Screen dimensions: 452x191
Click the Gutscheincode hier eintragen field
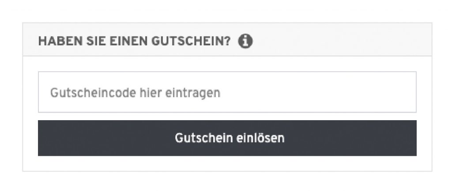pyautogui.click(x=227, y=92)
